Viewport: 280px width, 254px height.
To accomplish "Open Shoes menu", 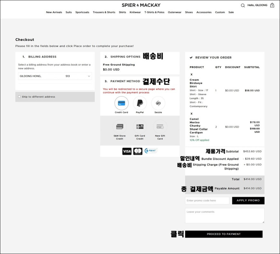I will 189,12.
